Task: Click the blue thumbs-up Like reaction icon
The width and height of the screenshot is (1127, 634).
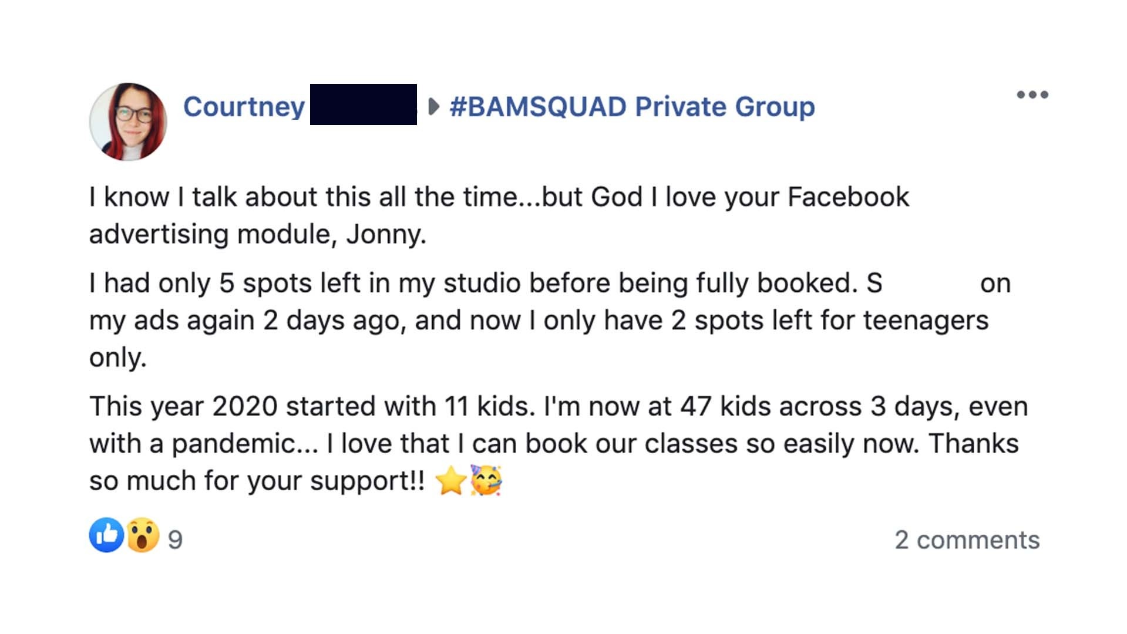Action: (106, 535)
